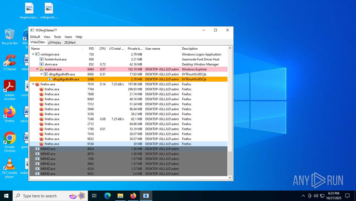
Task: Select the firefox.exe PID 7312 row
Action: 129,104
